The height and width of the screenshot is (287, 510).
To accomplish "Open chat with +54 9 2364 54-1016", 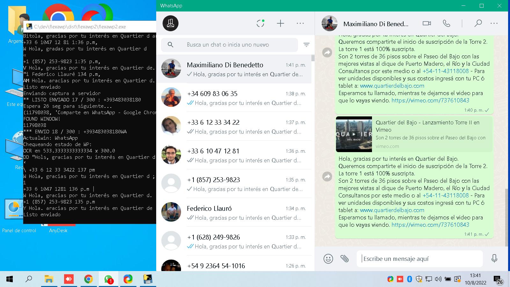I will pyautogui.click(x=234, y=264).
